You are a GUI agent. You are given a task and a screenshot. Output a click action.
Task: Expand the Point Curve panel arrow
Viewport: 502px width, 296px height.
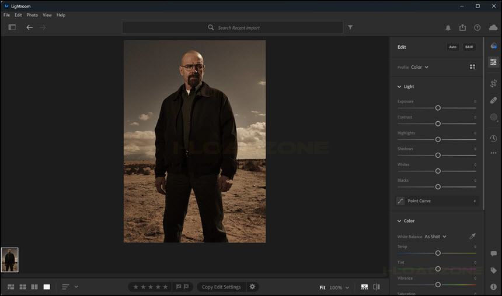pyautogui.click(x=475, y=201)
